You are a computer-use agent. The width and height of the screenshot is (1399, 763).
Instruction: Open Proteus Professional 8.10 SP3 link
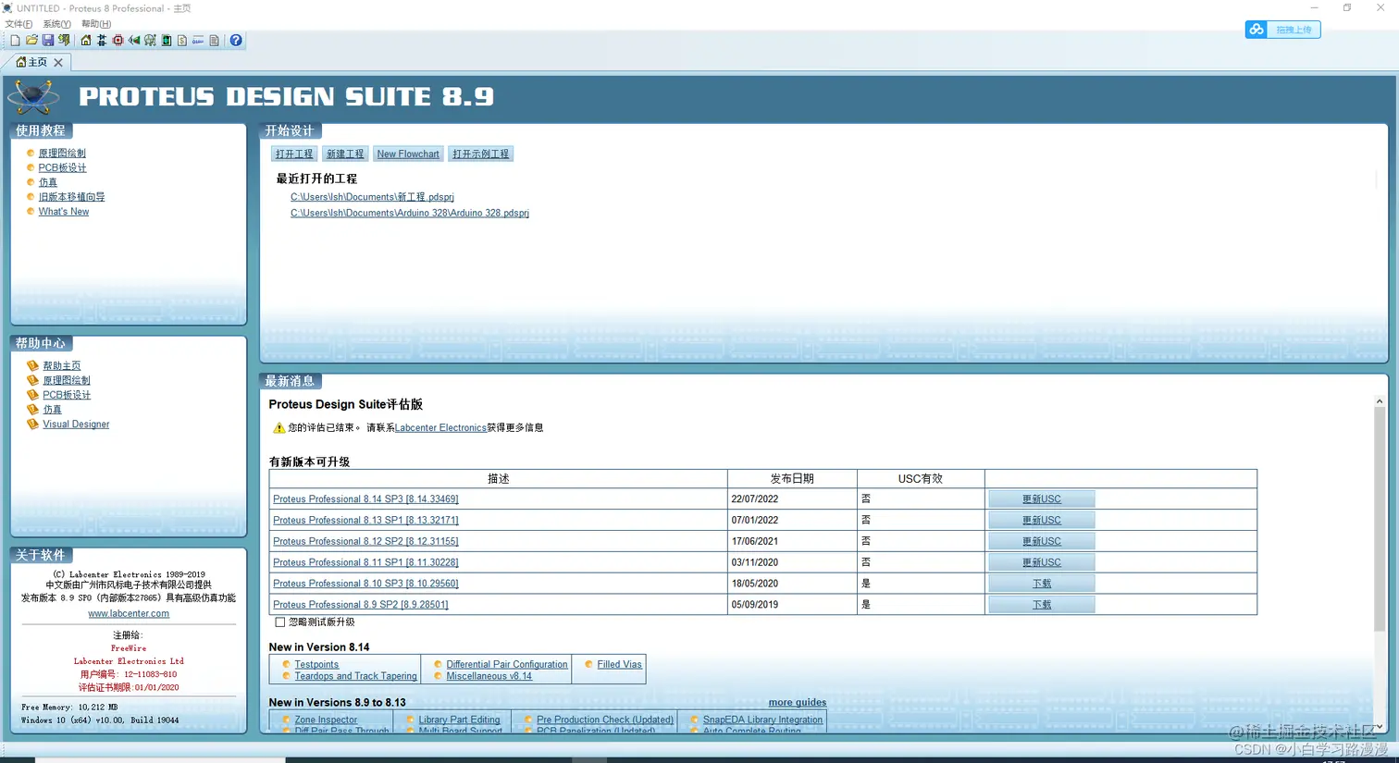point(365,584)
